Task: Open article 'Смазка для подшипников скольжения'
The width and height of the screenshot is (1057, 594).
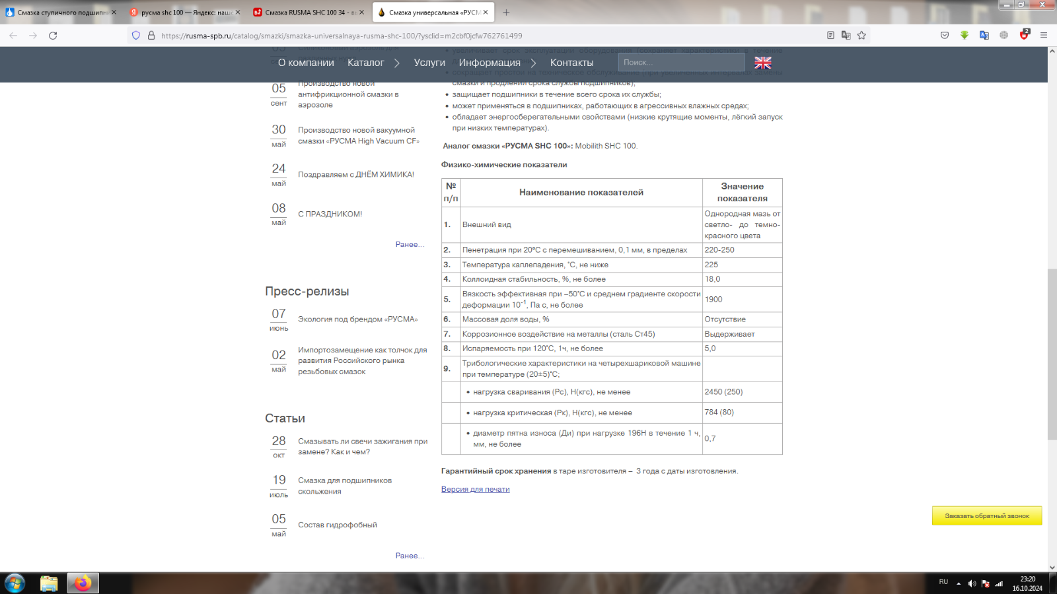Action: point(345,486)
